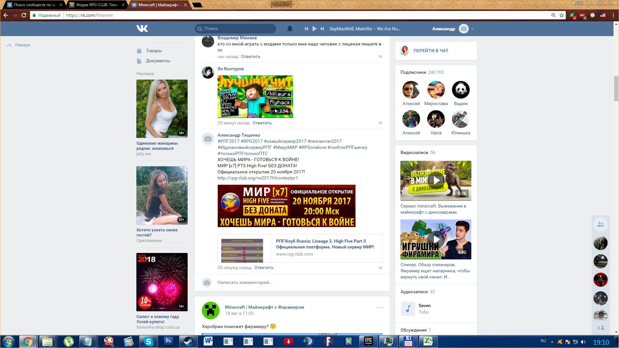
Task: Open the МИР x7 banner image
Action: (286, 206)
